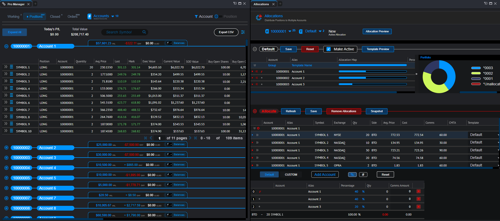The width and height of the screenshot is (500, 221).
Task: Delete Account 3 row with red X
Action: tap(419, 207)
